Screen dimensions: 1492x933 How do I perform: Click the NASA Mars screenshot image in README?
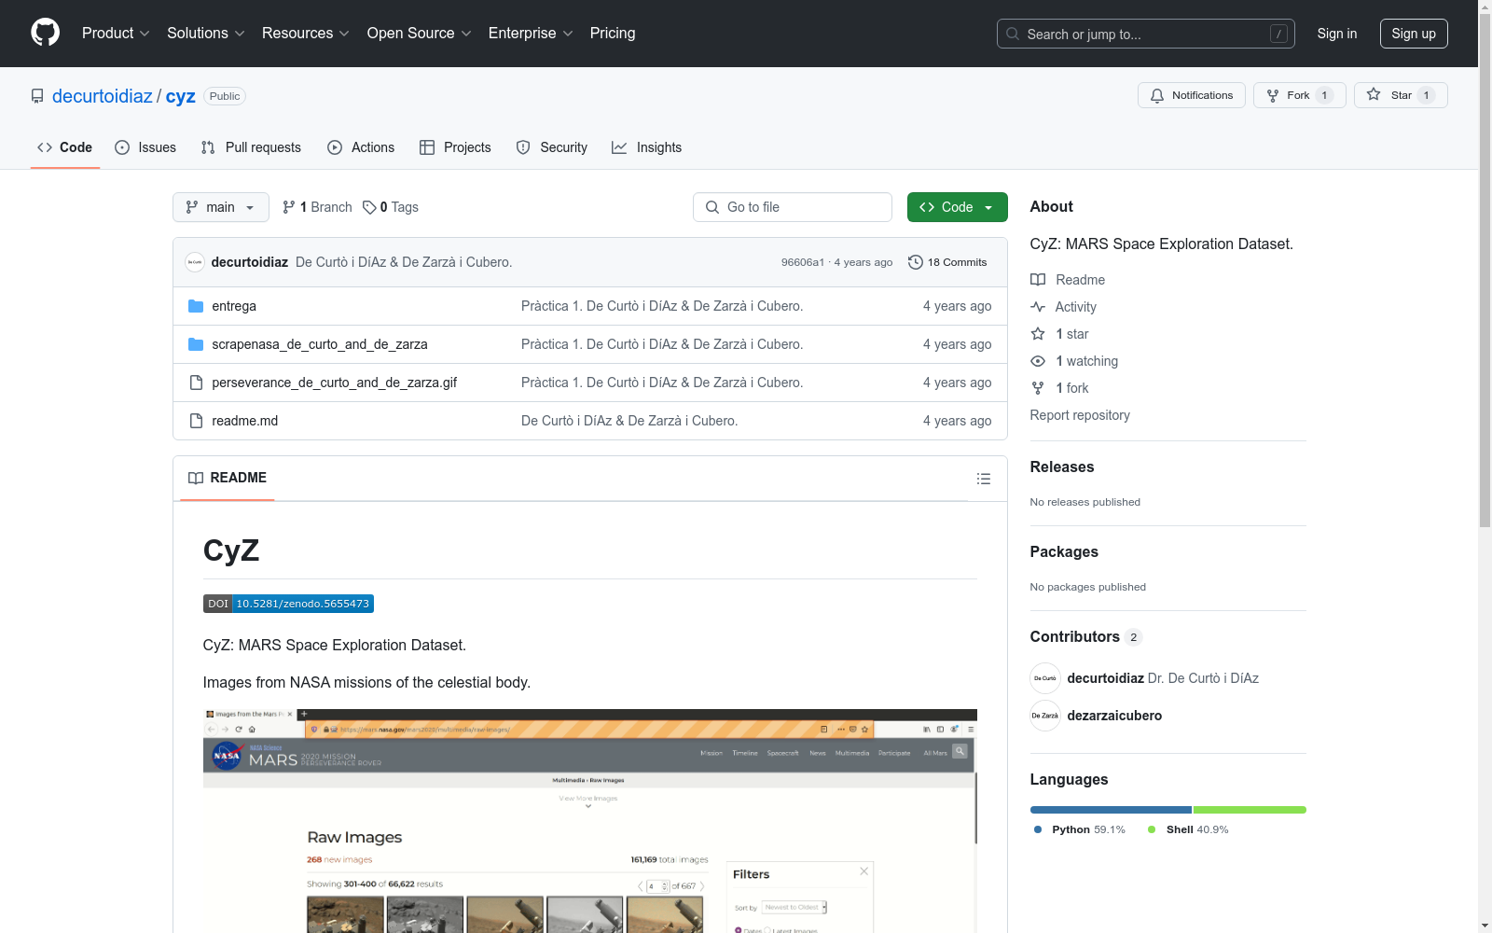[589, 821]
